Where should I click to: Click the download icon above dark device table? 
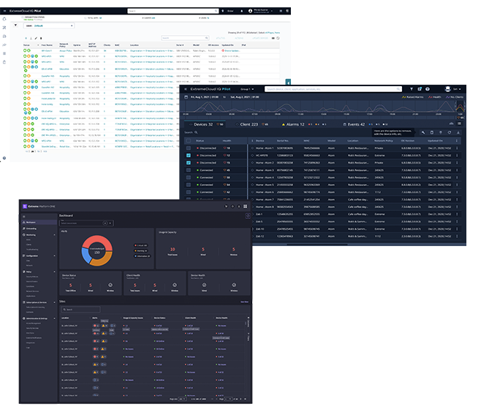click(x=458, y=132)
